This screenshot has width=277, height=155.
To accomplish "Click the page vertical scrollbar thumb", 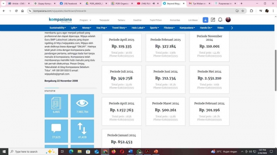I will (275, 71).
